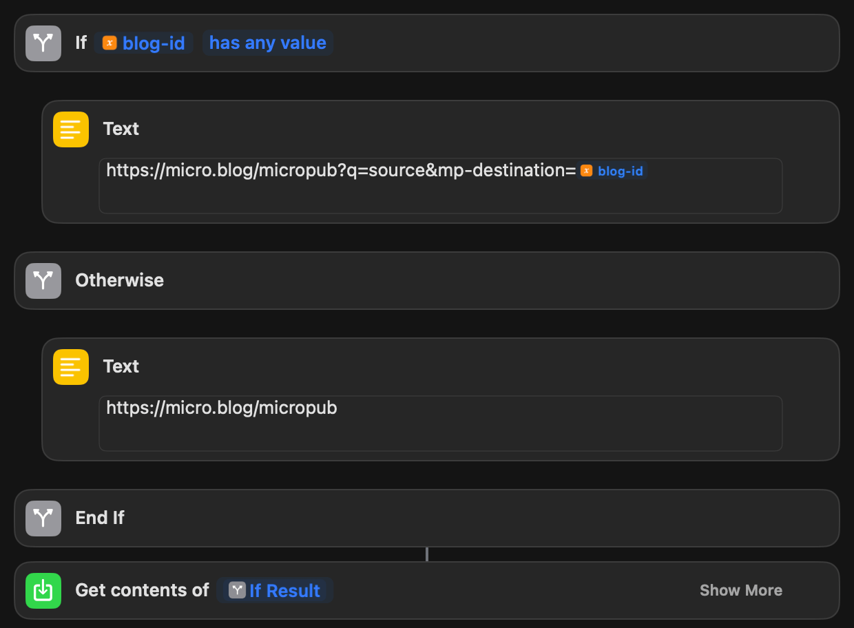The image size is (854, 628).
Task: Click the Otherwise branch icon
Action: (43, 280)
